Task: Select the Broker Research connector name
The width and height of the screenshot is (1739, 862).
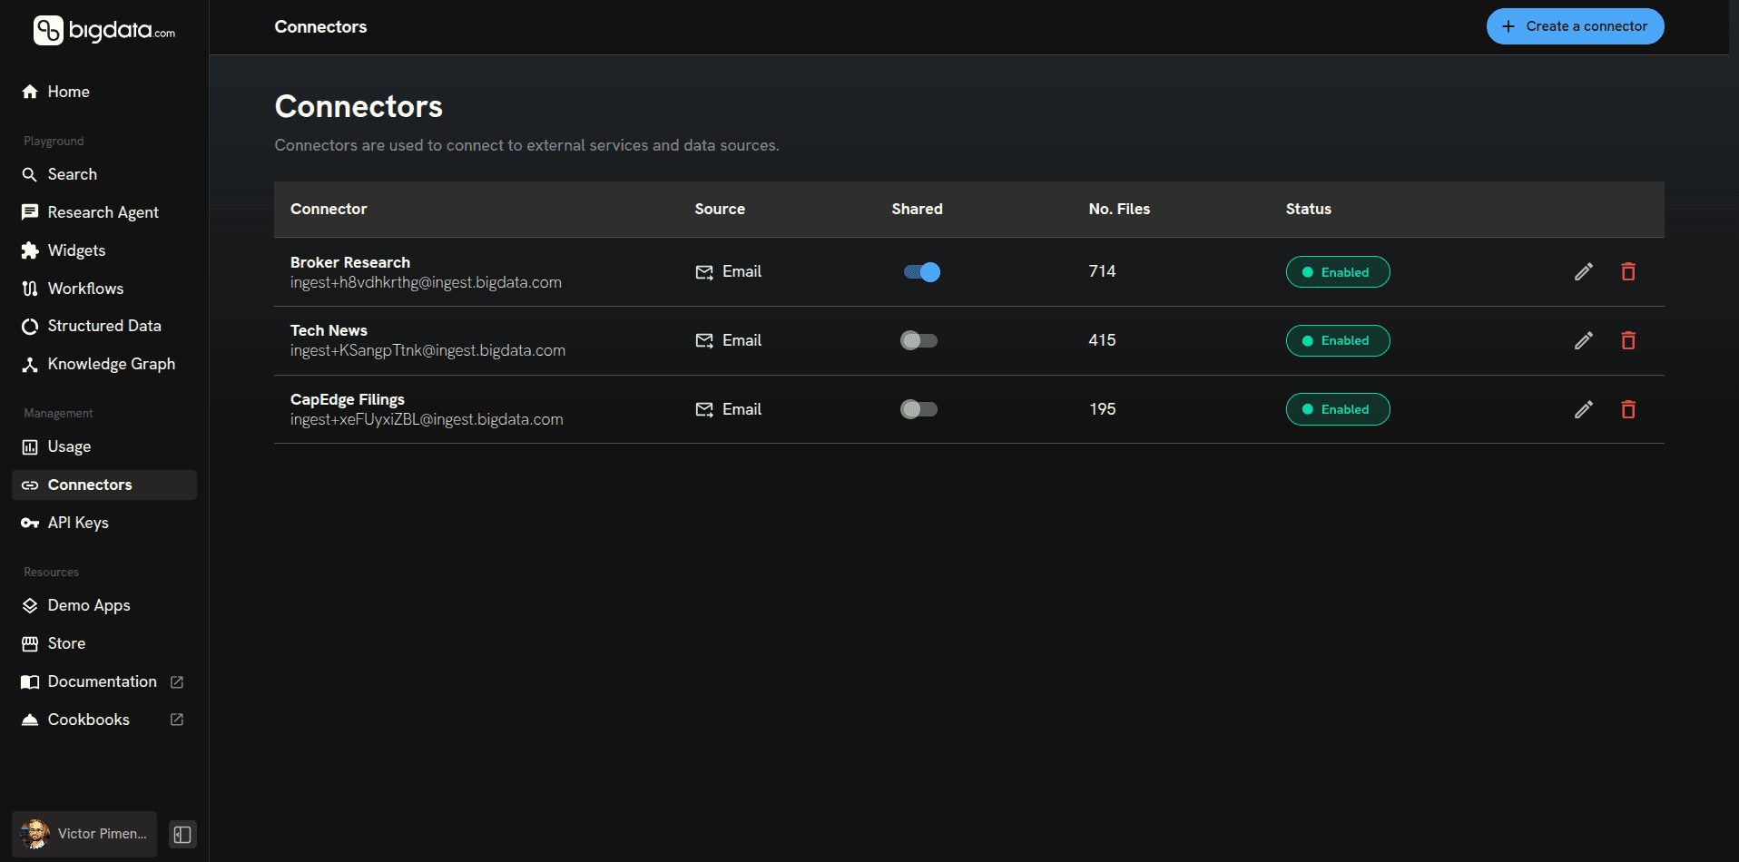Action: [x=350, y=262]
